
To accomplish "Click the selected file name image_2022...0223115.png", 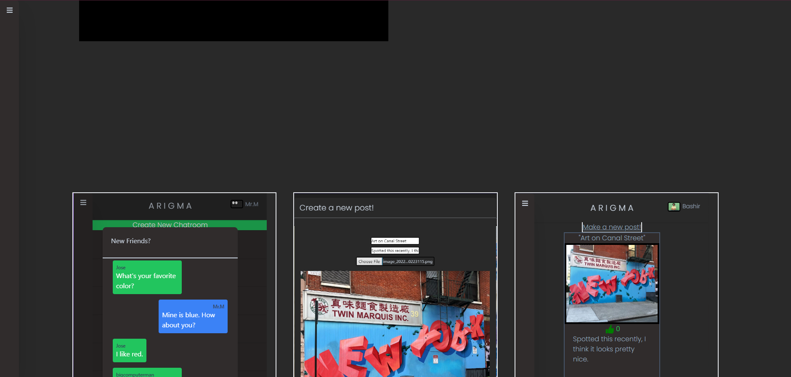I will coord(408,262).
